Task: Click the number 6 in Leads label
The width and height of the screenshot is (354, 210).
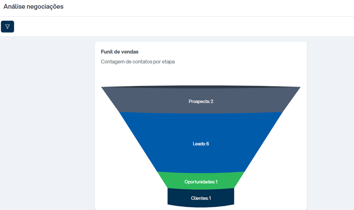Action: pos(208,144)
